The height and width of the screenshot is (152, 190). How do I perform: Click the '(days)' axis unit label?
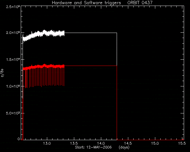pyautogui.click(x=124, y=147)
